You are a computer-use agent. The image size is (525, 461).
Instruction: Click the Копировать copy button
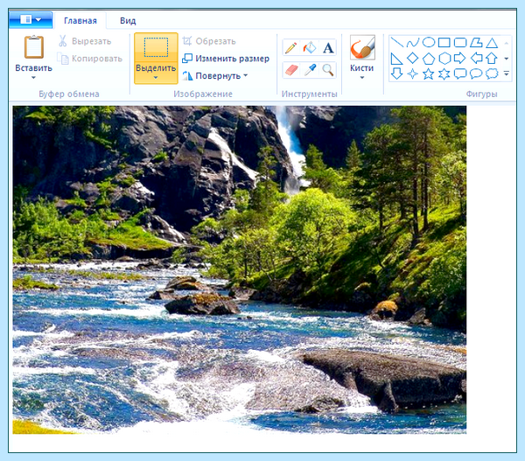[89, 59]
